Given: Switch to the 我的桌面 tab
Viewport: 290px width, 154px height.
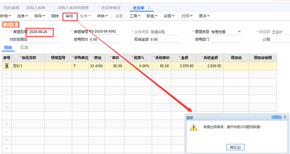Looking at the screenshot, I should tap(12, 8).
